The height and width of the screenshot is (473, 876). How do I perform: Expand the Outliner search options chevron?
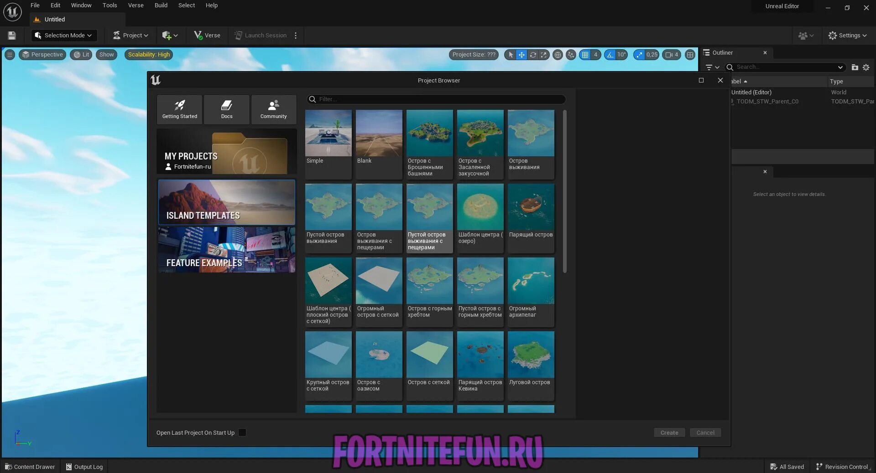coord(840,67)
